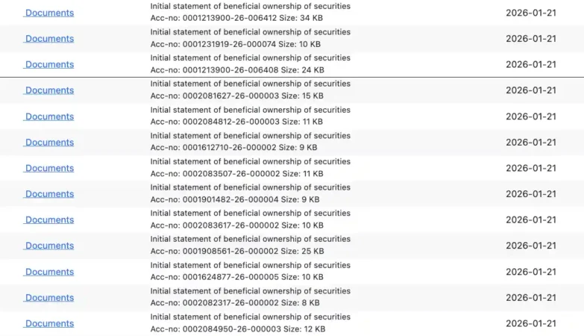Open Documents for filing 0001231919-26-000074
The width and height of the screenshot is (584, 336).
(49, 39)
